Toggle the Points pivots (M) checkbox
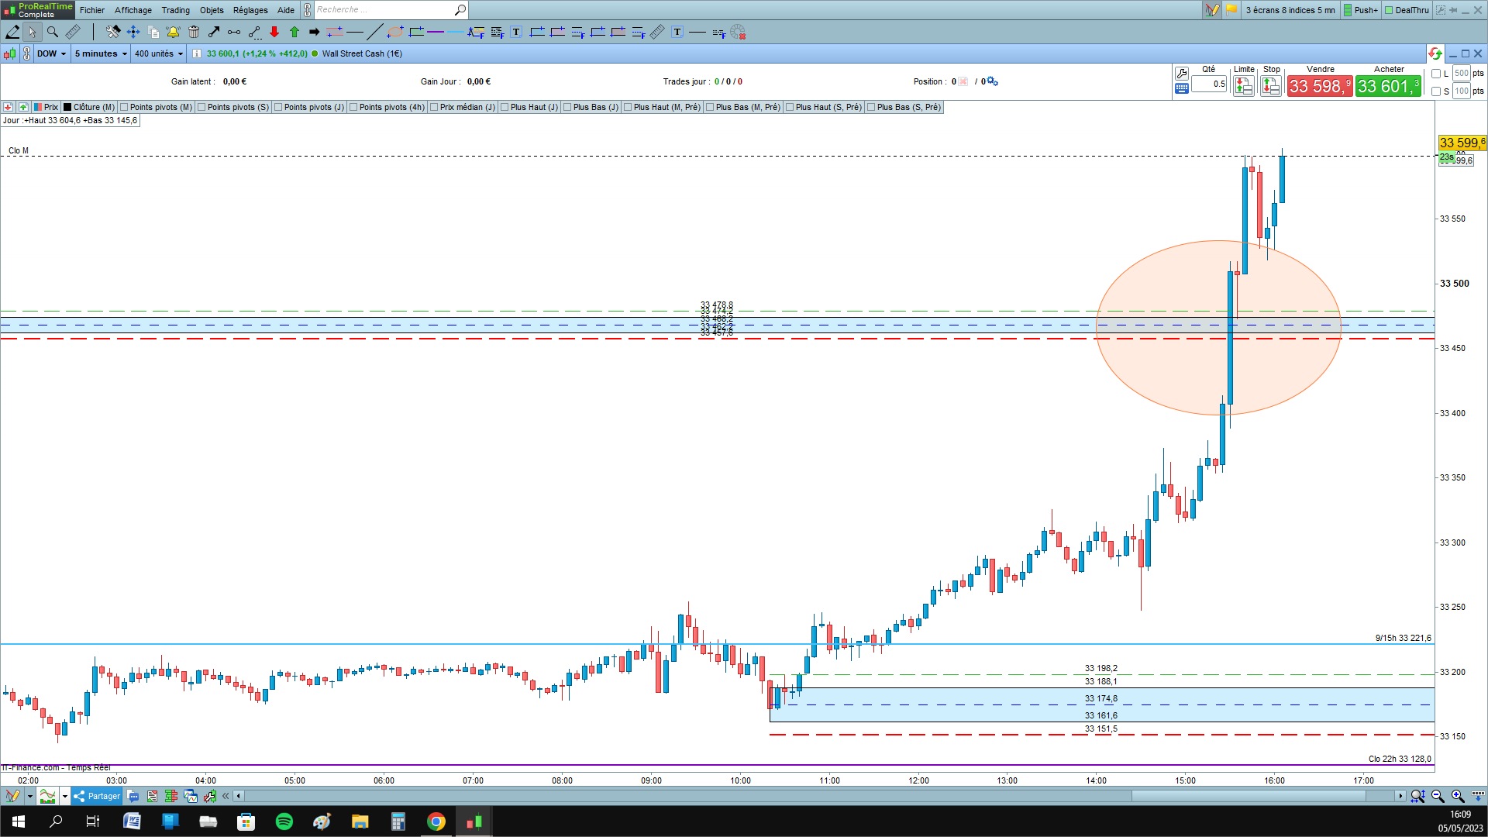The image size is (1488, 837). 124,107
